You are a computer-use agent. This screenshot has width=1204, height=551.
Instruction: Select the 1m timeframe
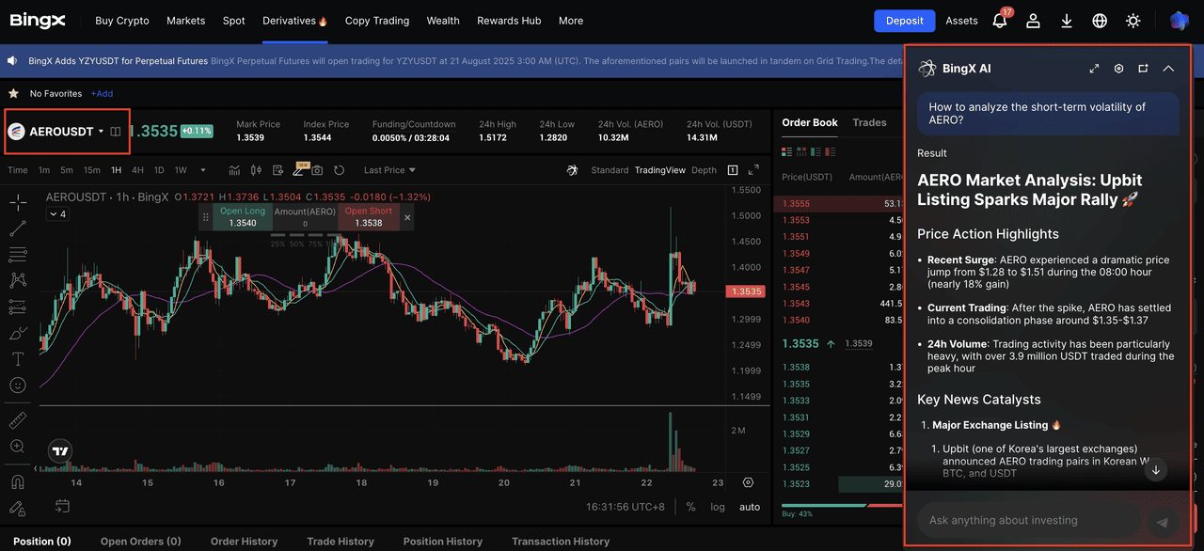[x=44, y=170]
